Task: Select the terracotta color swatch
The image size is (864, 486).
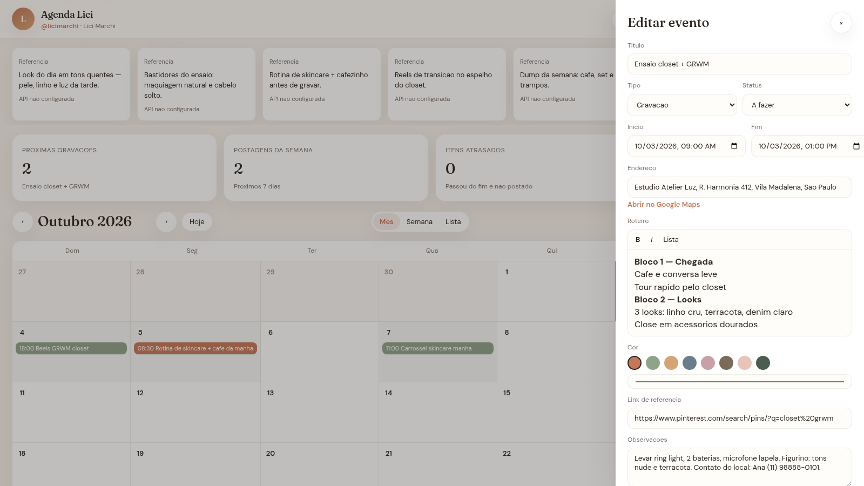Action: coord(634,363)
